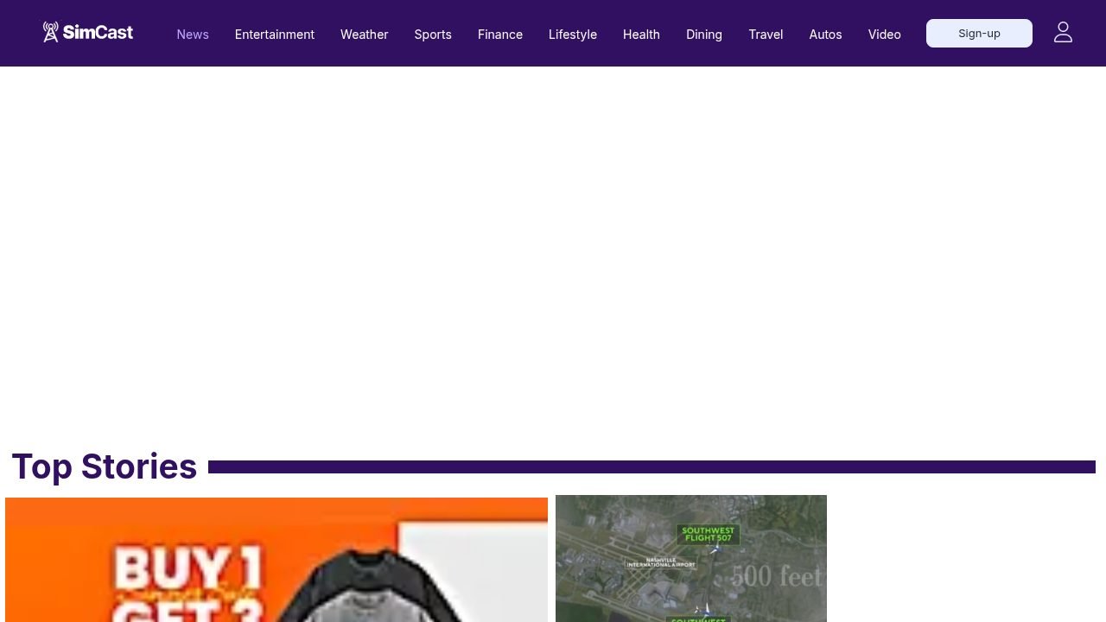Image resolution: width=1106 pixels, height=622 pixels.
Task: Open the Lifestyle section
Action: pyautogui.click(x=573, y=35)
